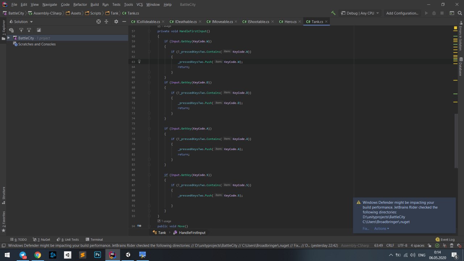Viewport: 464px width, 261px height.
Task: Collapse HandleFirstInput method fold at line 57
Action: point(149,31)
